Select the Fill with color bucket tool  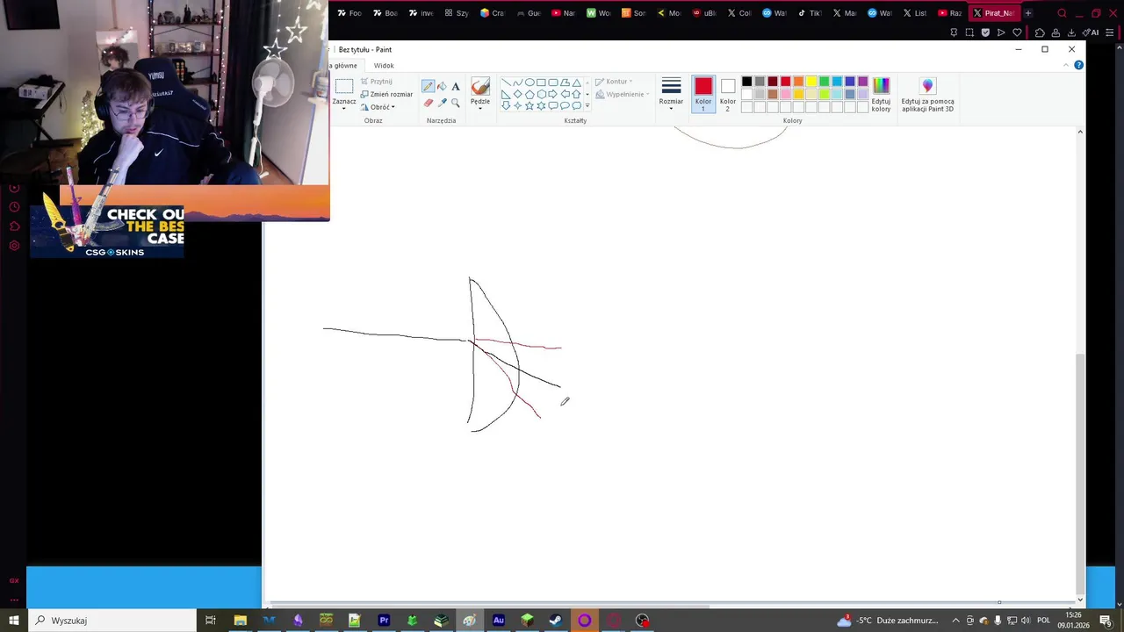click(442, 86)
